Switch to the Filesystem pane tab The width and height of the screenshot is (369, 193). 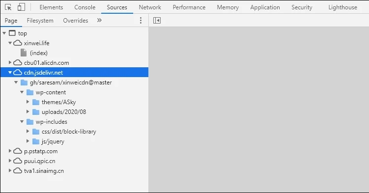pyautogui.click(x=40, y=21)
